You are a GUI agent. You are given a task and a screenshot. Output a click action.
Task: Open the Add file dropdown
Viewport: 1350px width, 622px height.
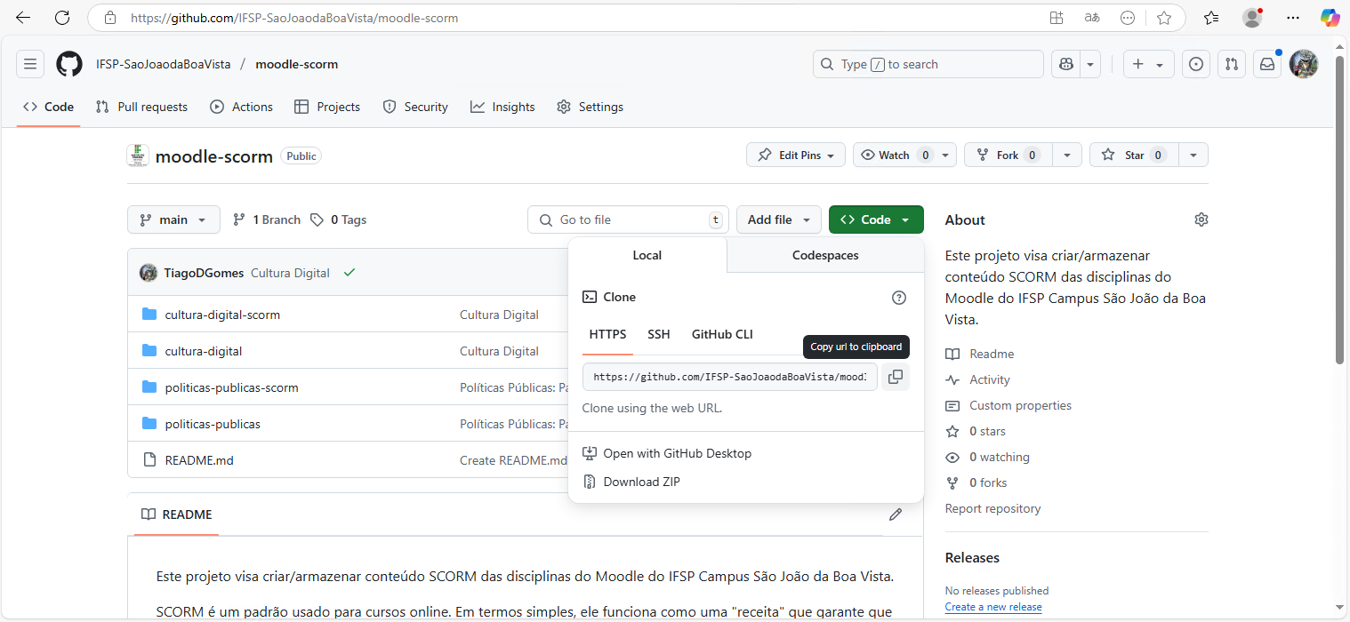pyautogui.click(x=779, y=219)
